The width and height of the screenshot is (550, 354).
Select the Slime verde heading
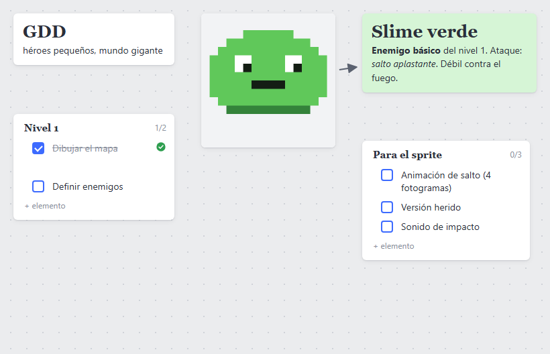click(425, 32)
